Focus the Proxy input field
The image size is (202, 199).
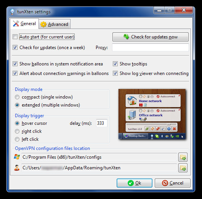tap(151, 48)
